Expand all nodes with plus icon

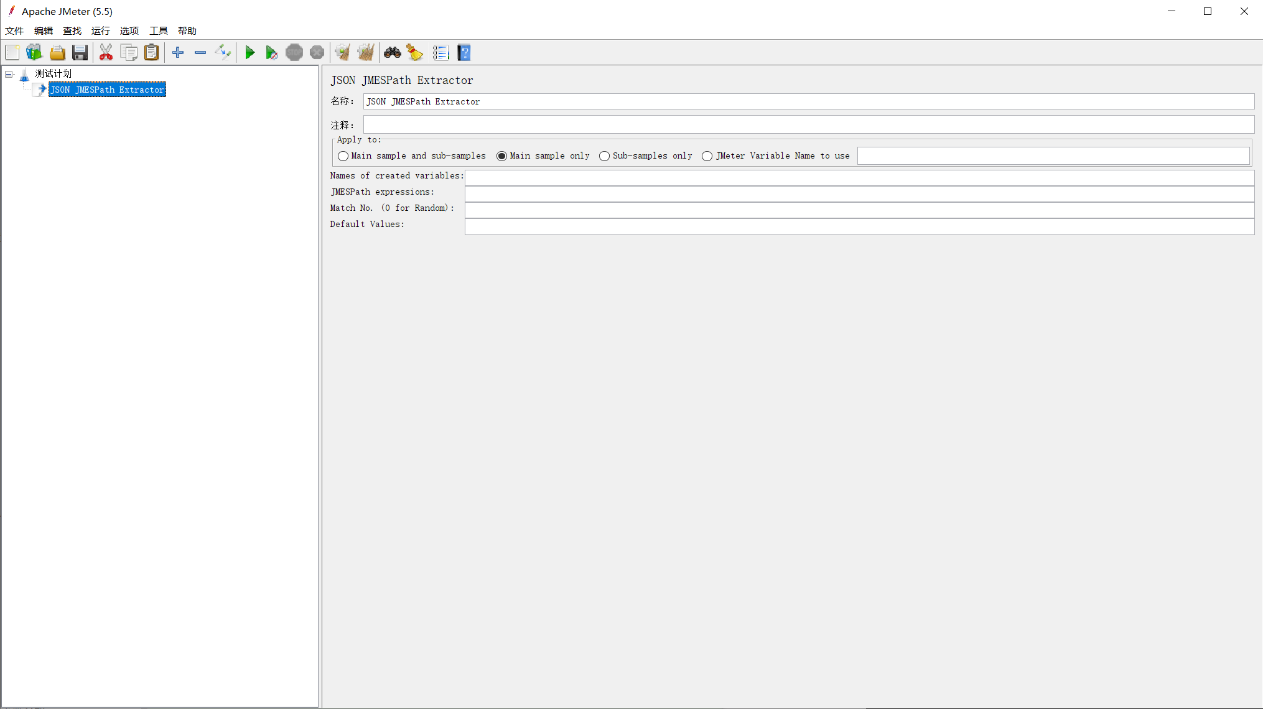[178, 53]
